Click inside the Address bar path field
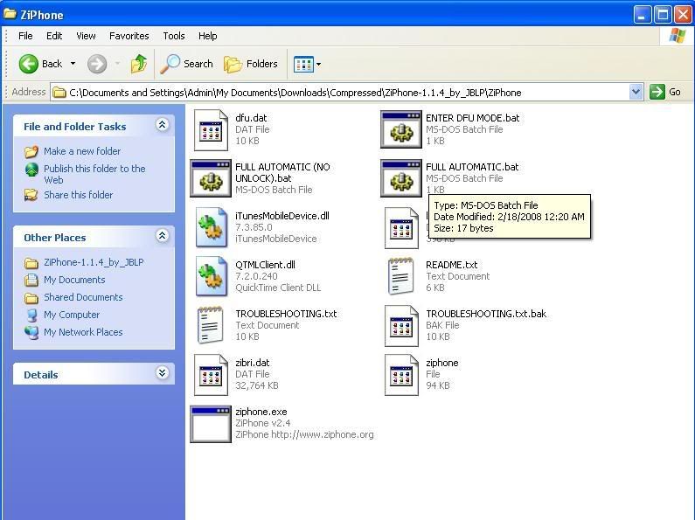This screenshot has height=520, width=695. point(339,93)
